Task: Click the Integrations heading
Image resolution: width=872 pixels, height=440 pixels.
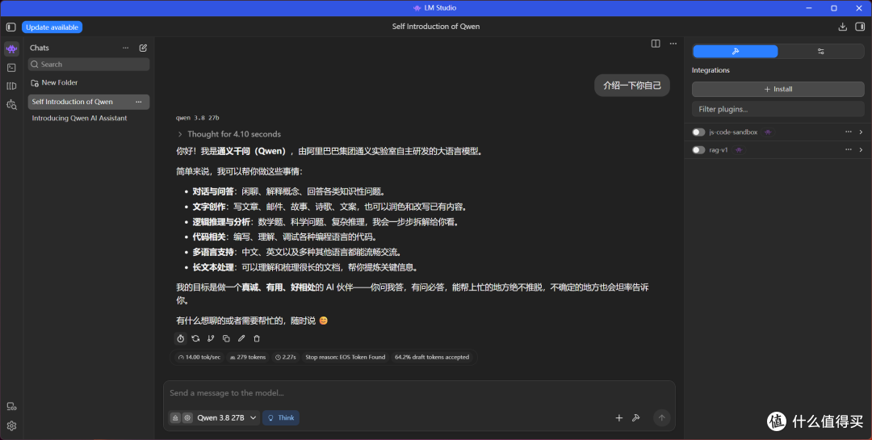Action: click(711, 71)
